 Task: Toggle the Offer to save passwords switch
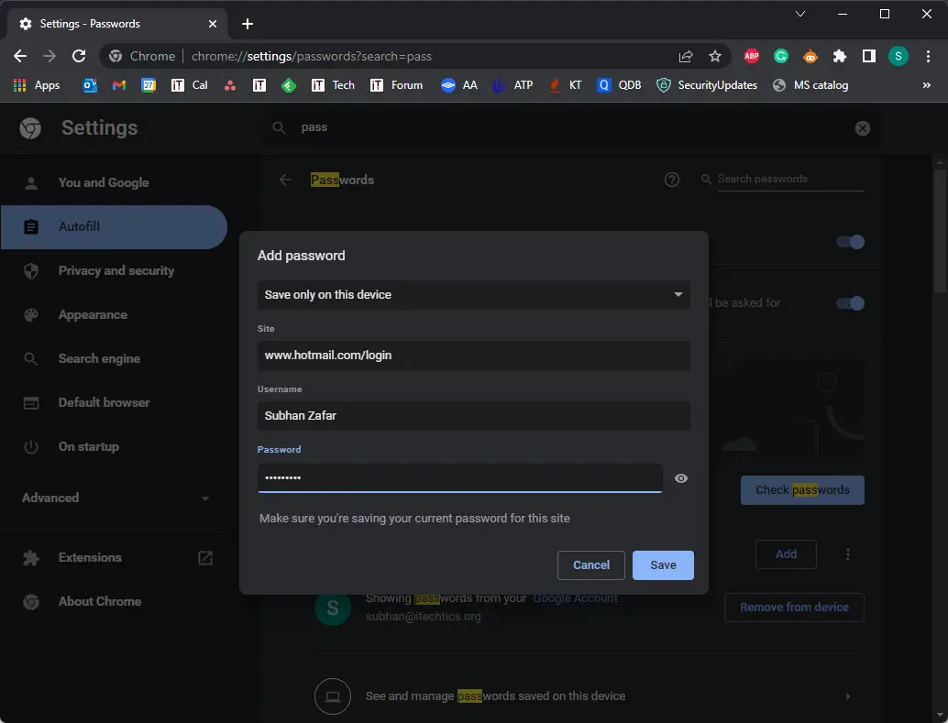pos(850,242)
